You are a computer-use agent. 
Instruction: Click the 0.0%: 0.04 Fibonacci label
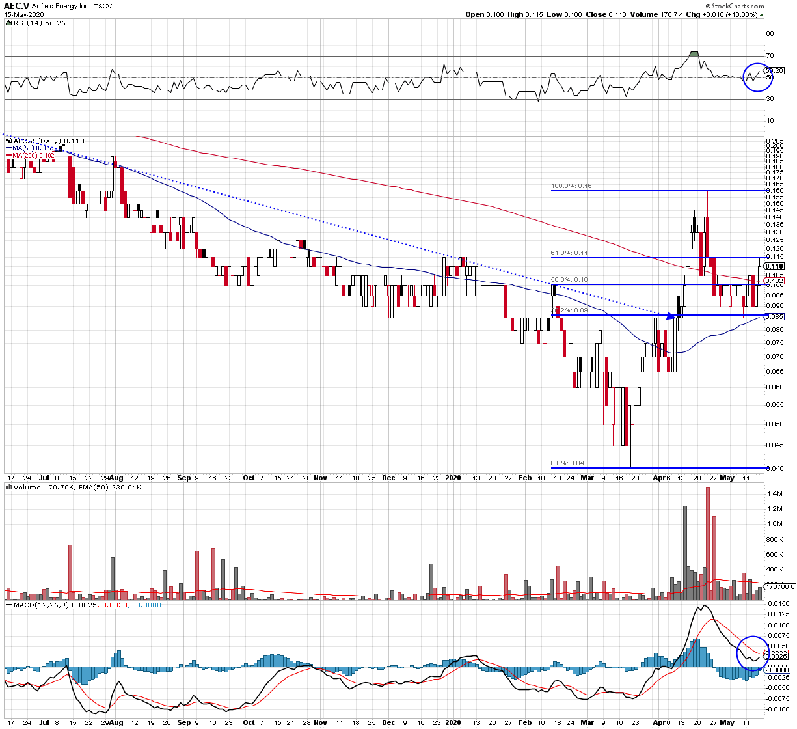(567, 463)
